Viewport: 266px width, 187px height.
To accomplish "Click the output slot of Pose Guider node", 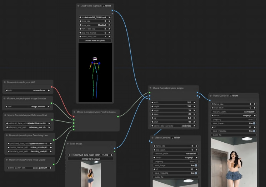I will 54,164.
